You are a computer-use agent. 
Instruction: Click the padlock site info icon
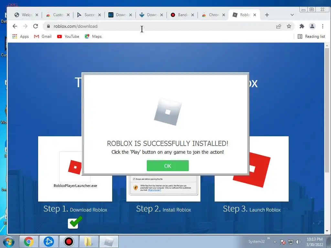pyautogui.click(x=48, y=26)
